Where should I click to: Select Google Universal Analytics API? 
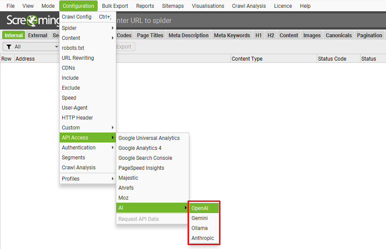pos(153,138)
